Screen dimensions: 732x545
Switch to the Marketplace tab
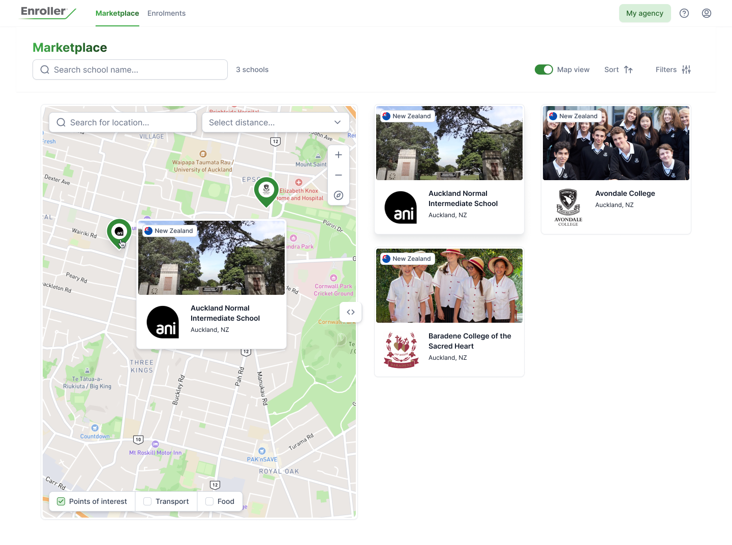point(117,13)
